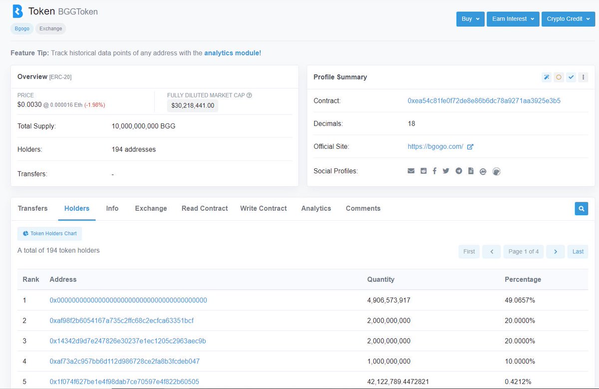
Task: Go to the First page of holders
Action: 469,251
